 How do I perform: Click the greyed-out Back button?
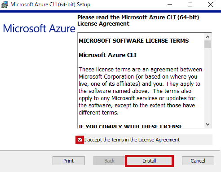pos(109,161)
